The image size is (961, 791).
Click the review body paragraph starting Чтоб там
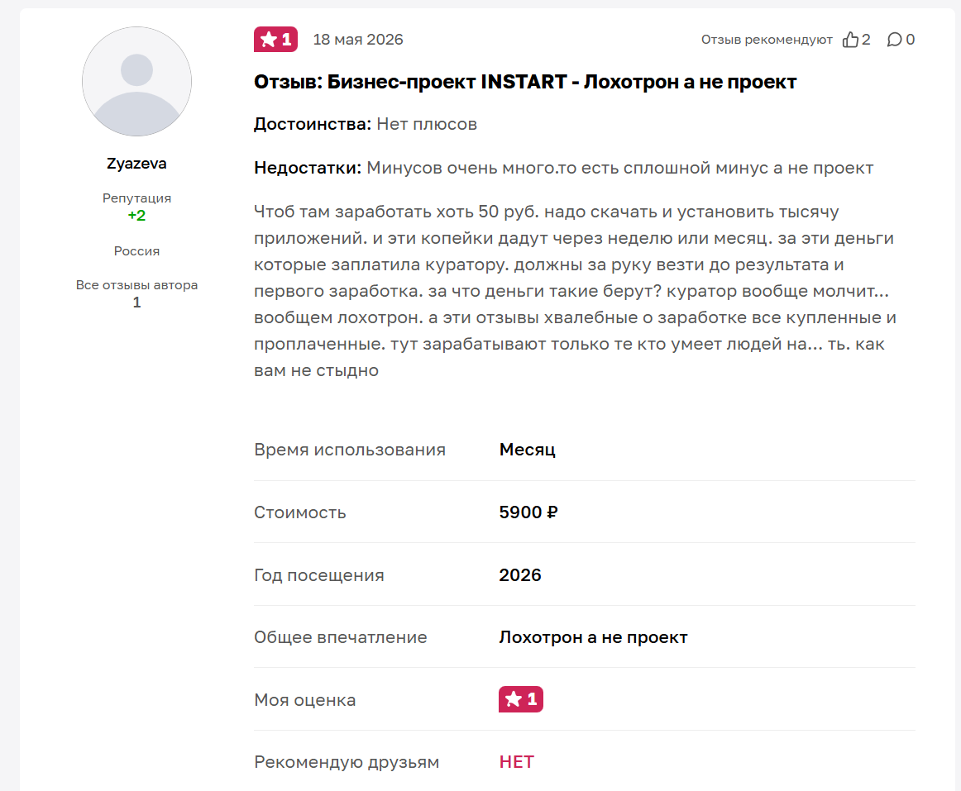point(576,291)
